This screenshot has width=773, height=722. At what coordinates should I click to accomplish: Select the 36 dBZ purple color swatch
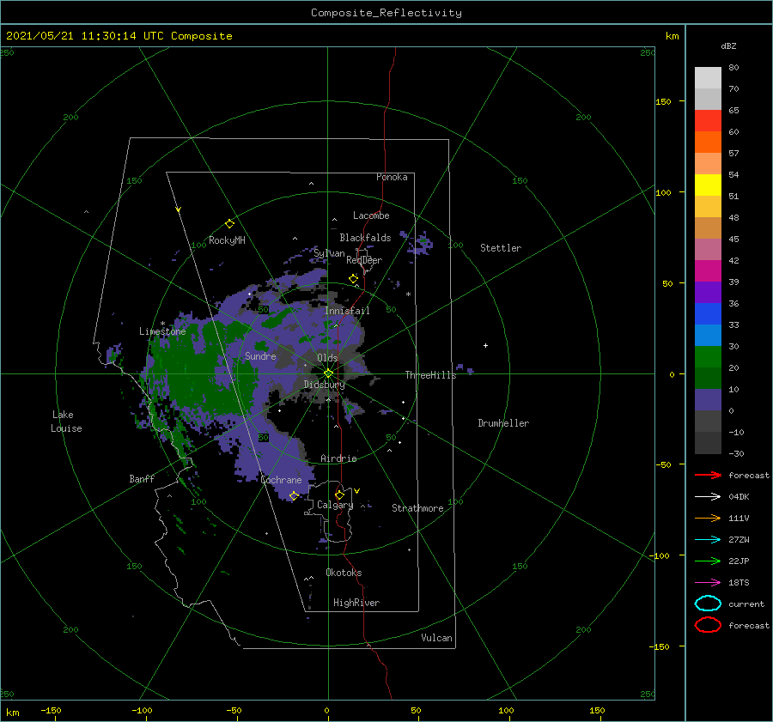point(708,292)
